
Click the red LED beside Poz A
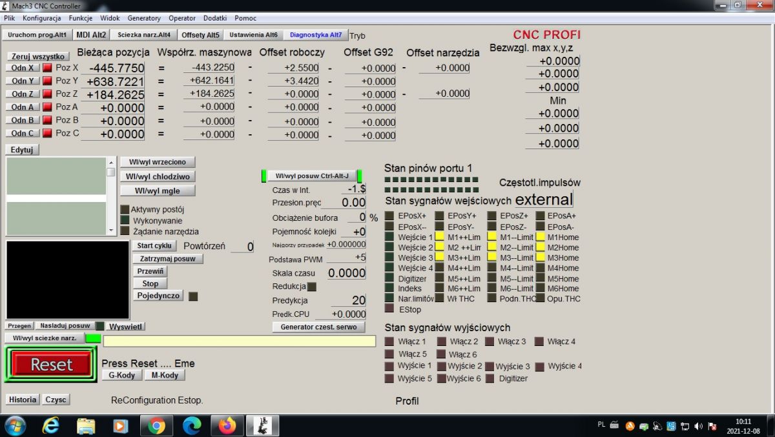(47, 107)
